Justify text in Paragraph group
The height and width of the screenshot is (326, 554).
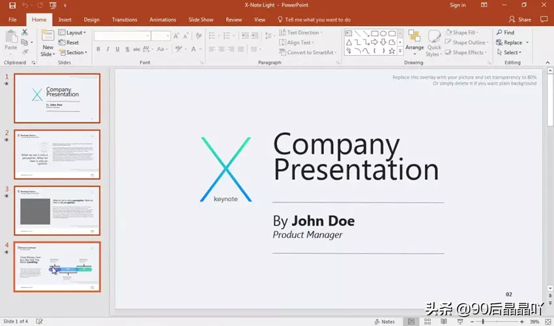[241, 49]
